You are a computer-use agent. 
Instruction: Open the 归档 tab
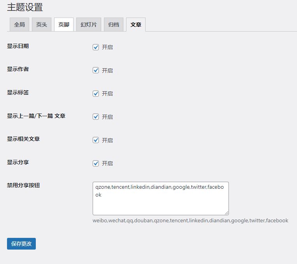point(114,25)
